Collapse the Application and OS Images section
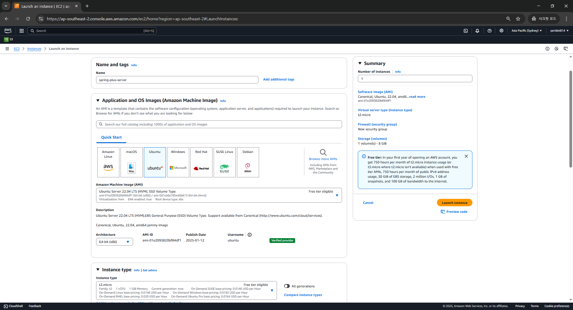The width and height of the screenshot is (573, 310). [98, 100]
